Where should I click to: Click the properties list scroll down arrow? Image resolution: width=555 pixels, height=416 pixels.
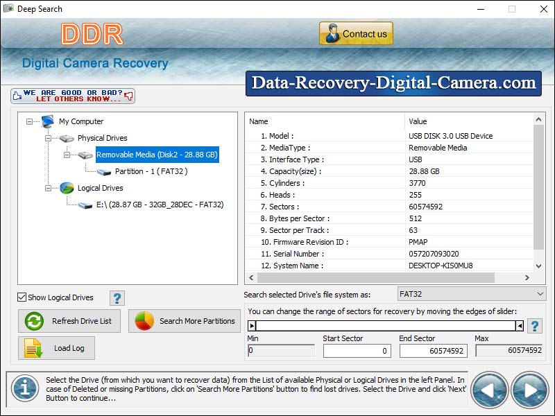[x=539, y=266]
